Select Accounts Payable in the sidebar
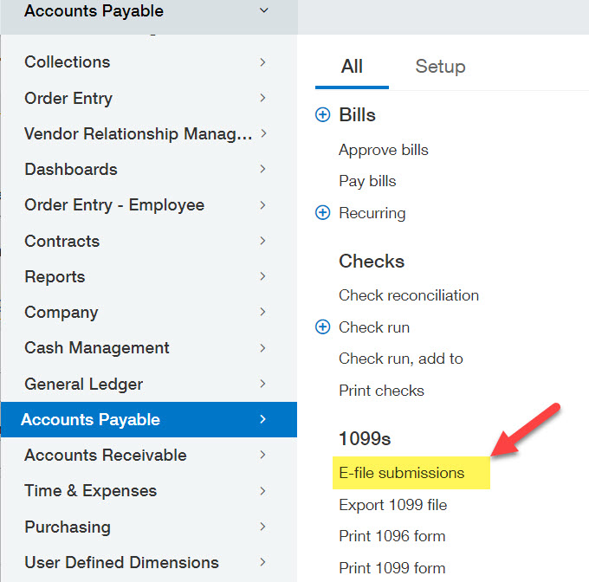The image size is (589, 582). coord(91,420)
